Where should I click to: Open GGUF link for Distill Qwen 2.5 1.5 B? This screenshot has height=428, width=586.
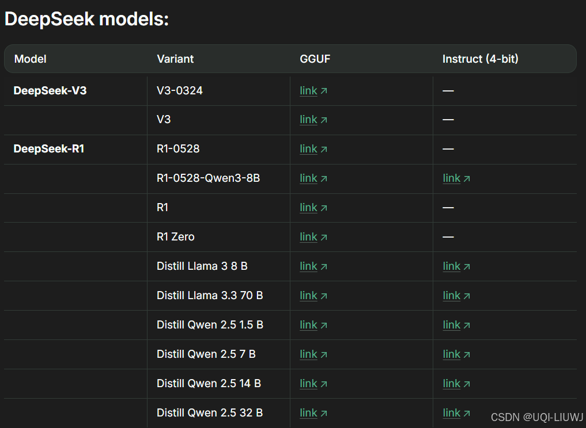point(313,325)
